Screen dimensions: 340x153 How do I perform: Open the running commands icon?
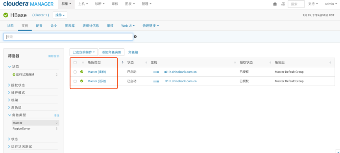(x=283, y=4)
